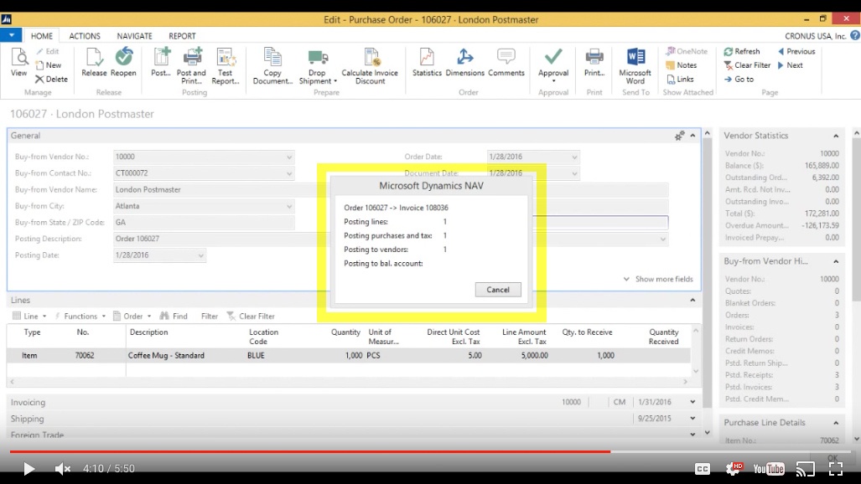Open Buy-from Vendor No. dropdown
Image resolution: width=861 pixels, height=484 pixels.
point(289,157)
